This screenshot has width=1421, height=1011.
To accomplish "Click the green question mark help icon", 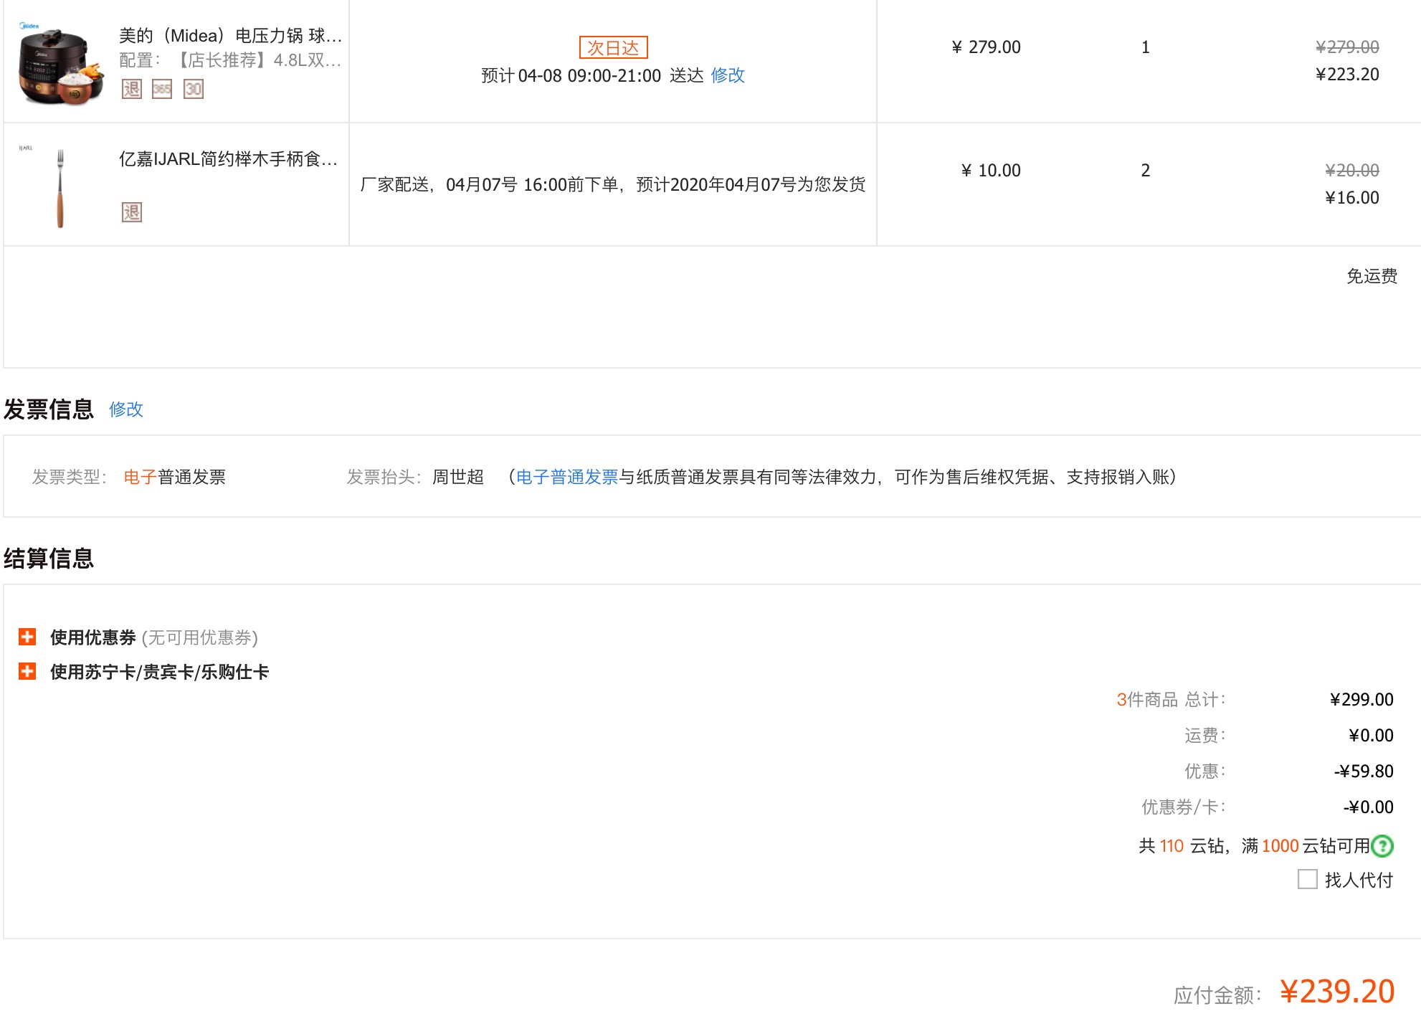I will pyautogui.click(x=1382, y=846).
